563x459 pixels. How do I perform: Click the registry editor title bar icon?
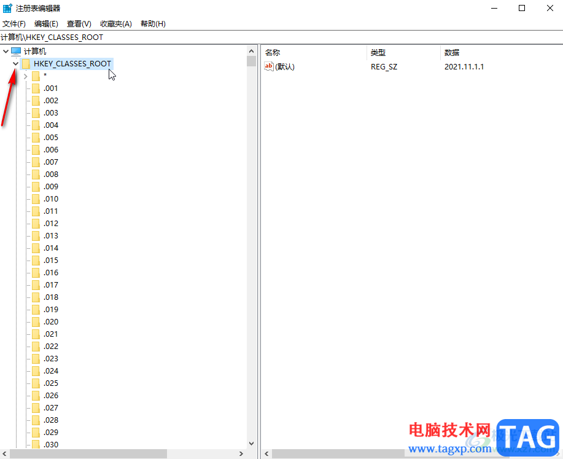pyautogui.click(x=7, y=8)
